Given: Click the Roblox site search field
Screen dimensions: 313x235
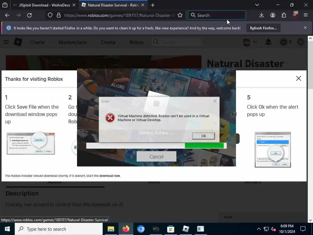Looking at the screenshot, I should click(177, 42).
